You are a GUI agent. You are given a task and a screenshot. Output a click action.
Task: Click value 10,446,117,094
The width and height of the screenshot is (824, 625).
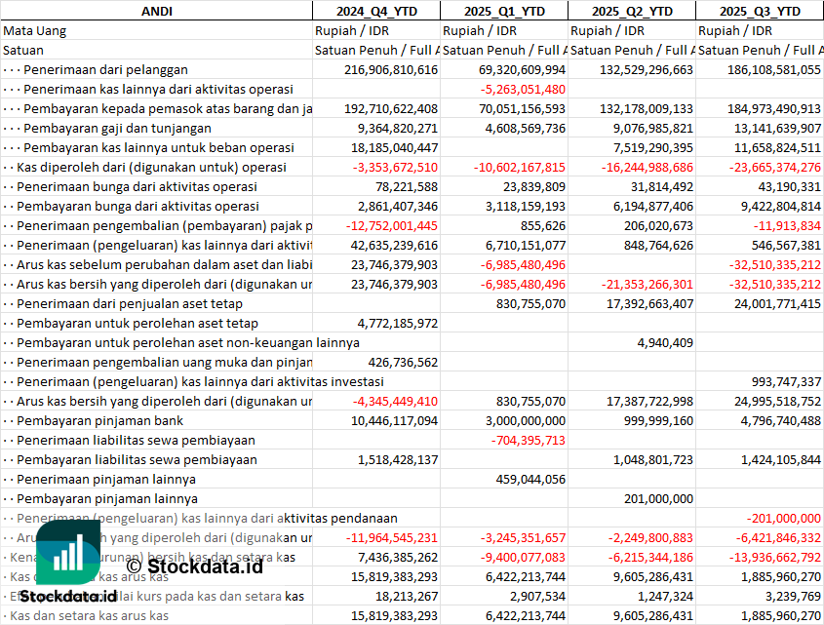click(394, 420)
